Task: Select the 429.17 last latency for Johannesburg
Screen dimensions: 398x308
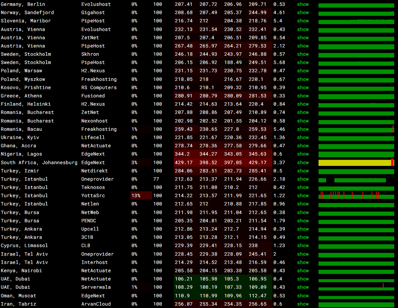Action: tap(183, 162)
